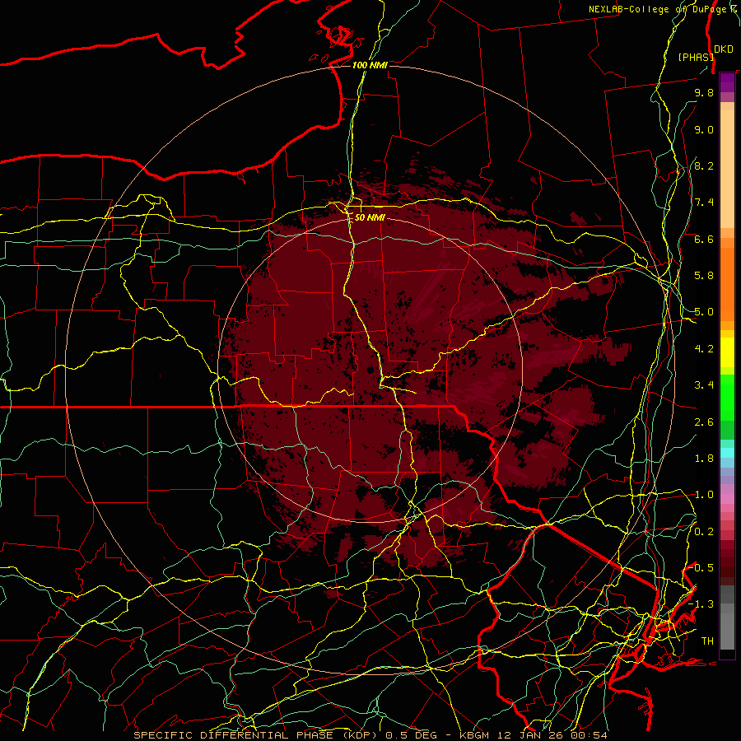Select the 9.0 scale value
The height and width of the screenshot is (741, 741).
coord(704,129)
